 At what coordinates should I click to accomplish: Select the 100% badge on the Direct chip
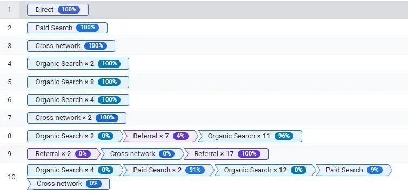(69, 10)
